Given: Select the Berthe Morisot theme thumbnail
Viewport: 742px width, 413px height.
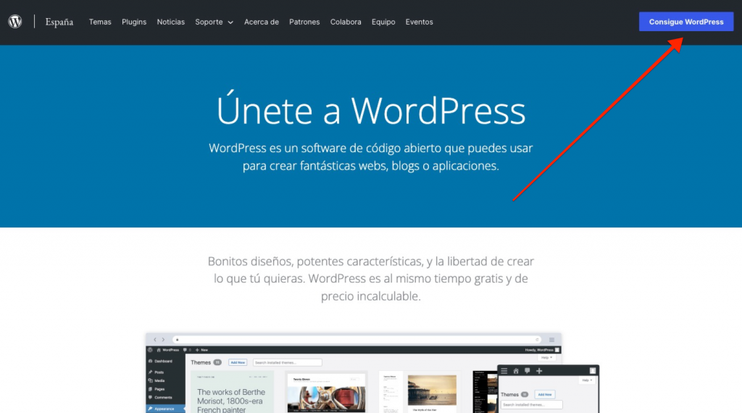Looking at the screenshot, I should (x=232, y=392).
